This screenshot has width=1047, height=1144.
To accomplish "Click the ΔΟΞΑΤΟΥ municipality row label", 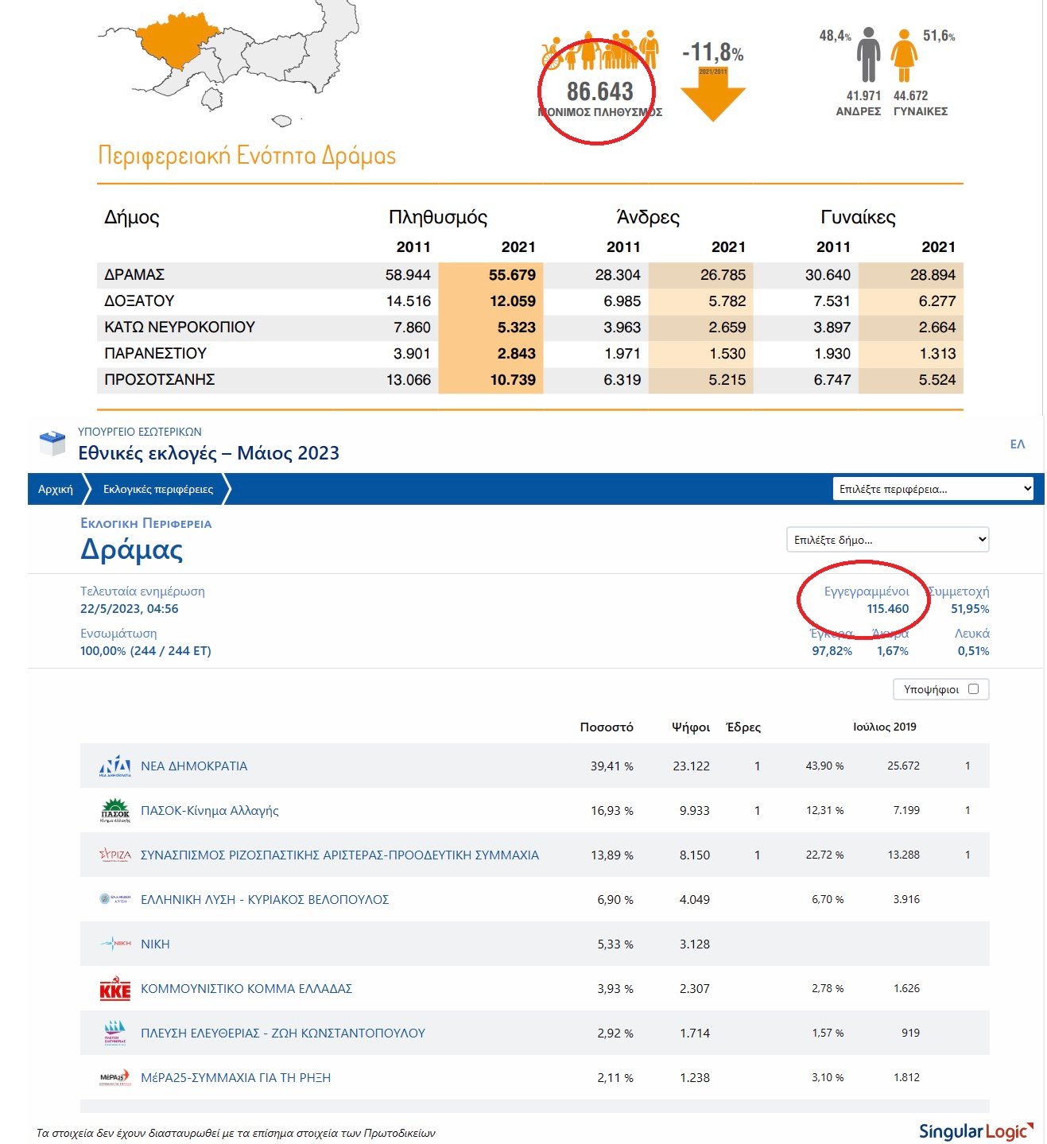I will (x=139, y=301).
